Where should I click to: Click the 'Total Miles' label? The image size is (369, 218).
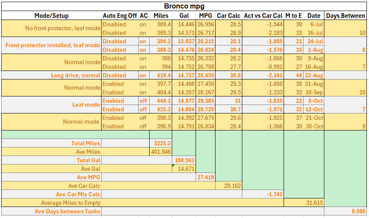pos(51,143)
